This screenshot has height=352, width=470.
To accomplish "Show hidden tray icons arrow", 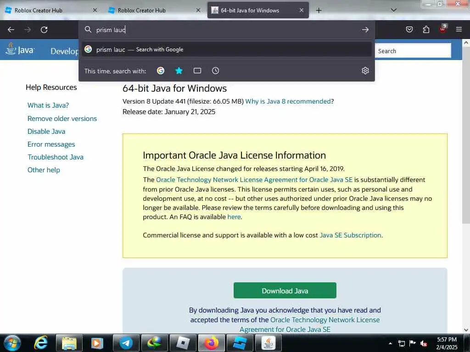I will click(390, 343).
